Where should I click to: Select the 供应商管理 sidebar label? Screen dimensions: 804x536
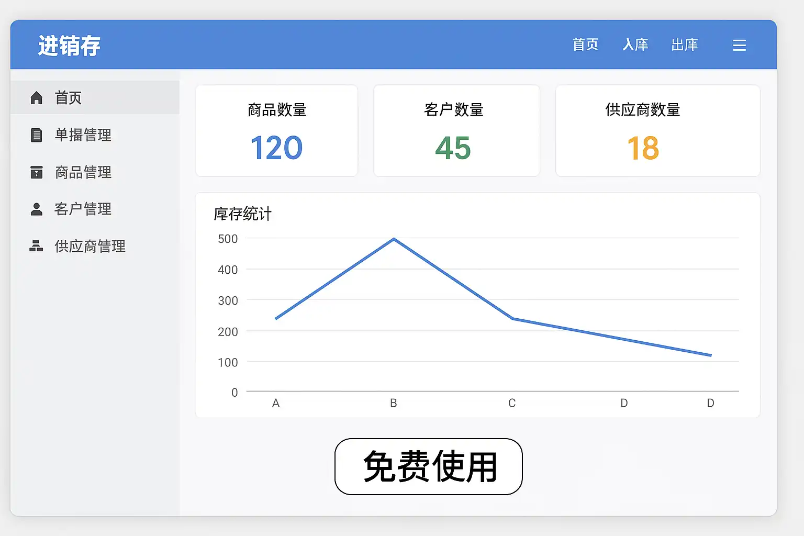click(90, 246)
